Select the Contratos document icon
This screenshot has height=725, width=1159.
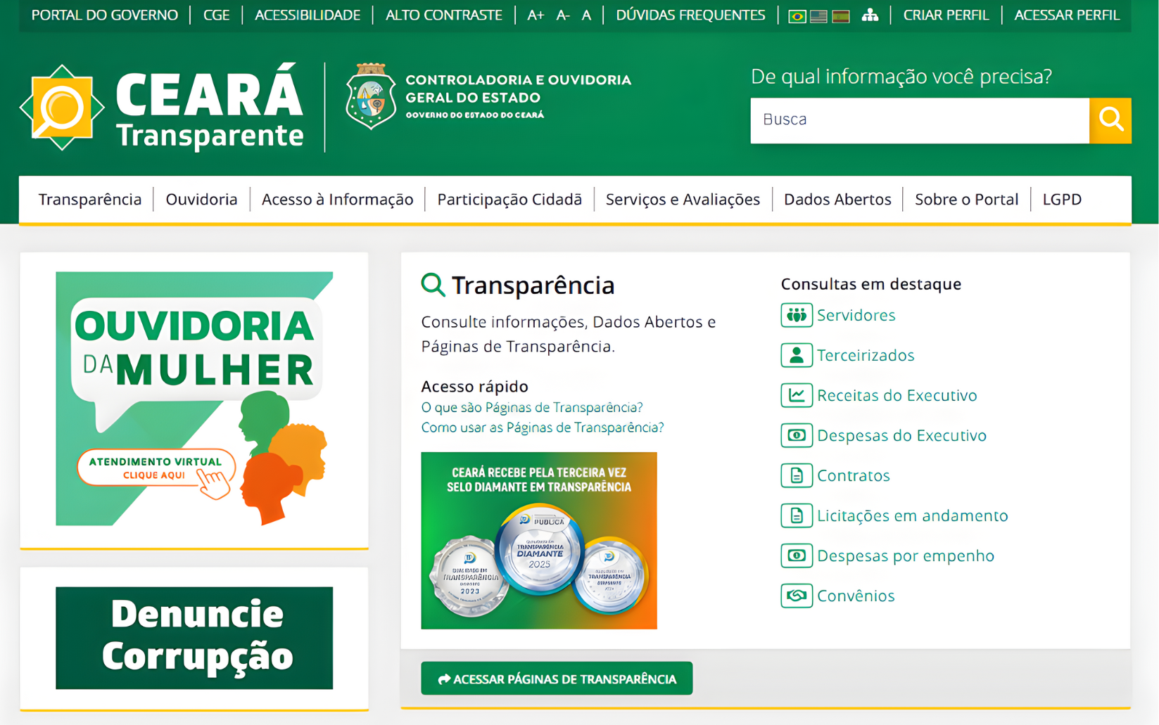(x=796, y=475)
